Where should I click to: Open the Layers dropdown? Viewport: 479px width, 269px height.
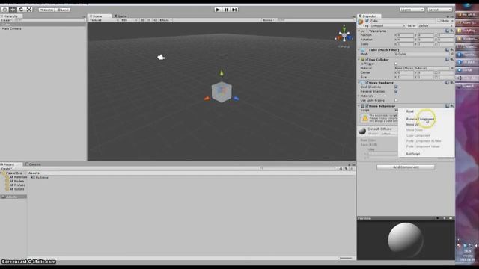click(412, 10)
